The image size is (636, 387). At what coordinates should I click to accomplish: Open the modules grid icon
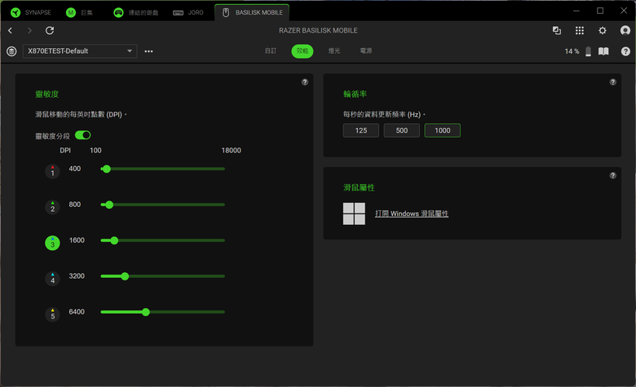580,30
